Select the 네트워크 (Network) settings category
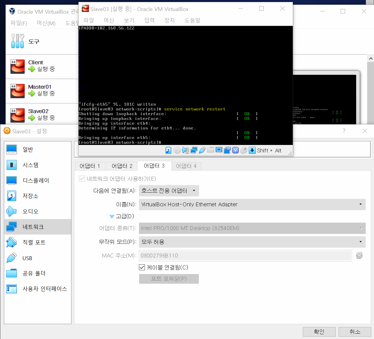The image size is (374, 339). point(38,227)
